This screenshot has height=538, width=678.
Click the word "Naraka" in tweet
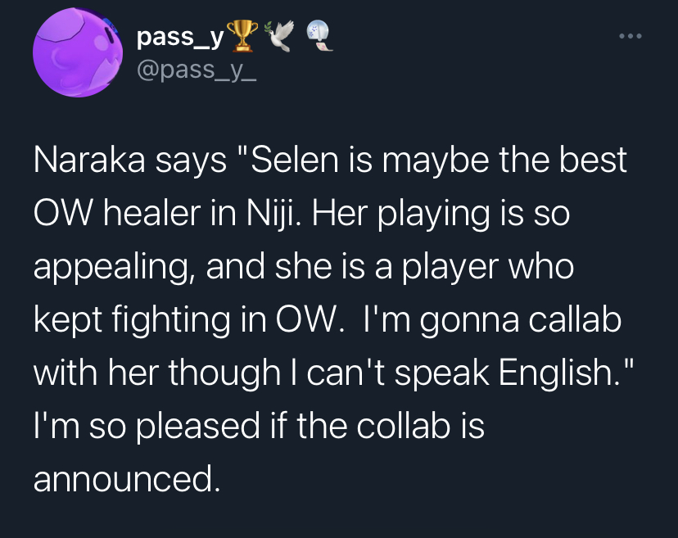point(89,160)
